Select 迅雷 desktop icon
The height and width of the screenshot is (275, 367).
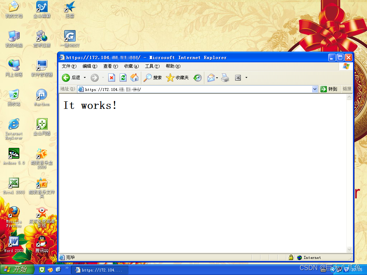click(70, 10)
